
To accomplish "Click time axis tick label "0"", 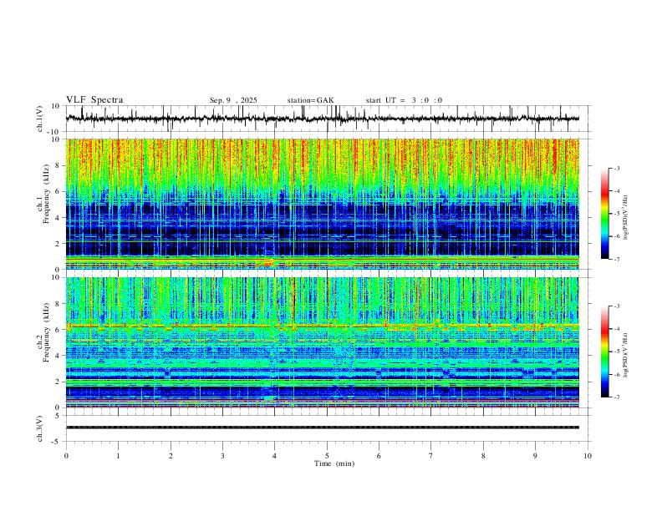I will point(66,456).
